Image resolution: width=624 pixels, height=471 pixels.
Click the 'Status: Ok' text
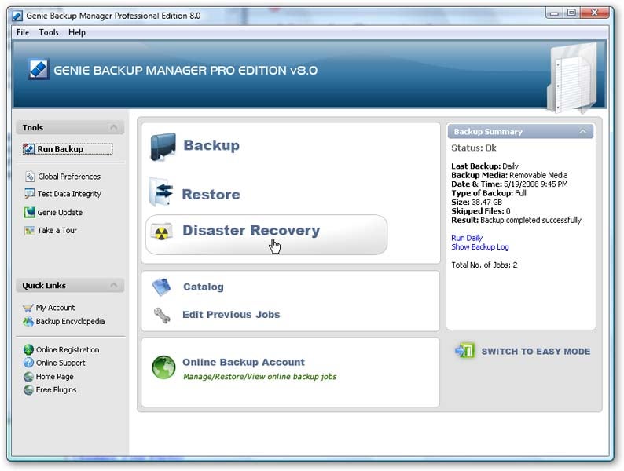tap(474, 148)
